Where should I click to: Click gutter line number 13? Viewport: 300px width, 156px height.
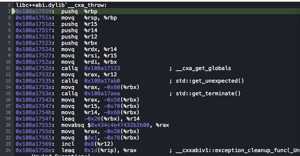(x=9, y=81)
